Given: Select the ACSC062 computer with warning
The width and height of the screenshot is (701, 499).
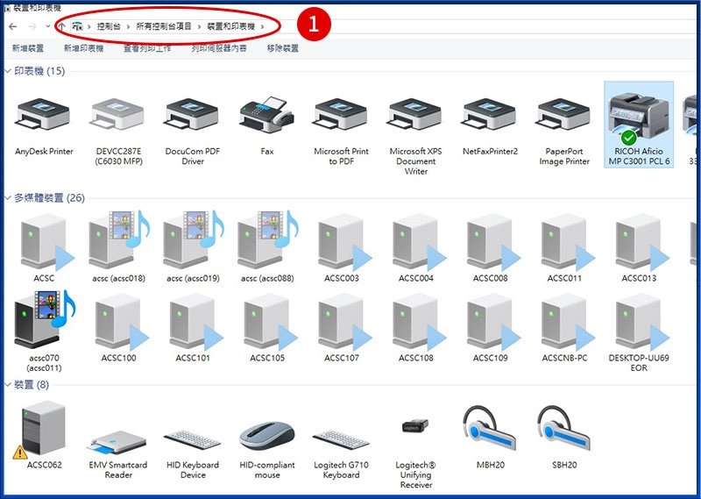Looking at the screenshot, I should [x=44, y=430].
